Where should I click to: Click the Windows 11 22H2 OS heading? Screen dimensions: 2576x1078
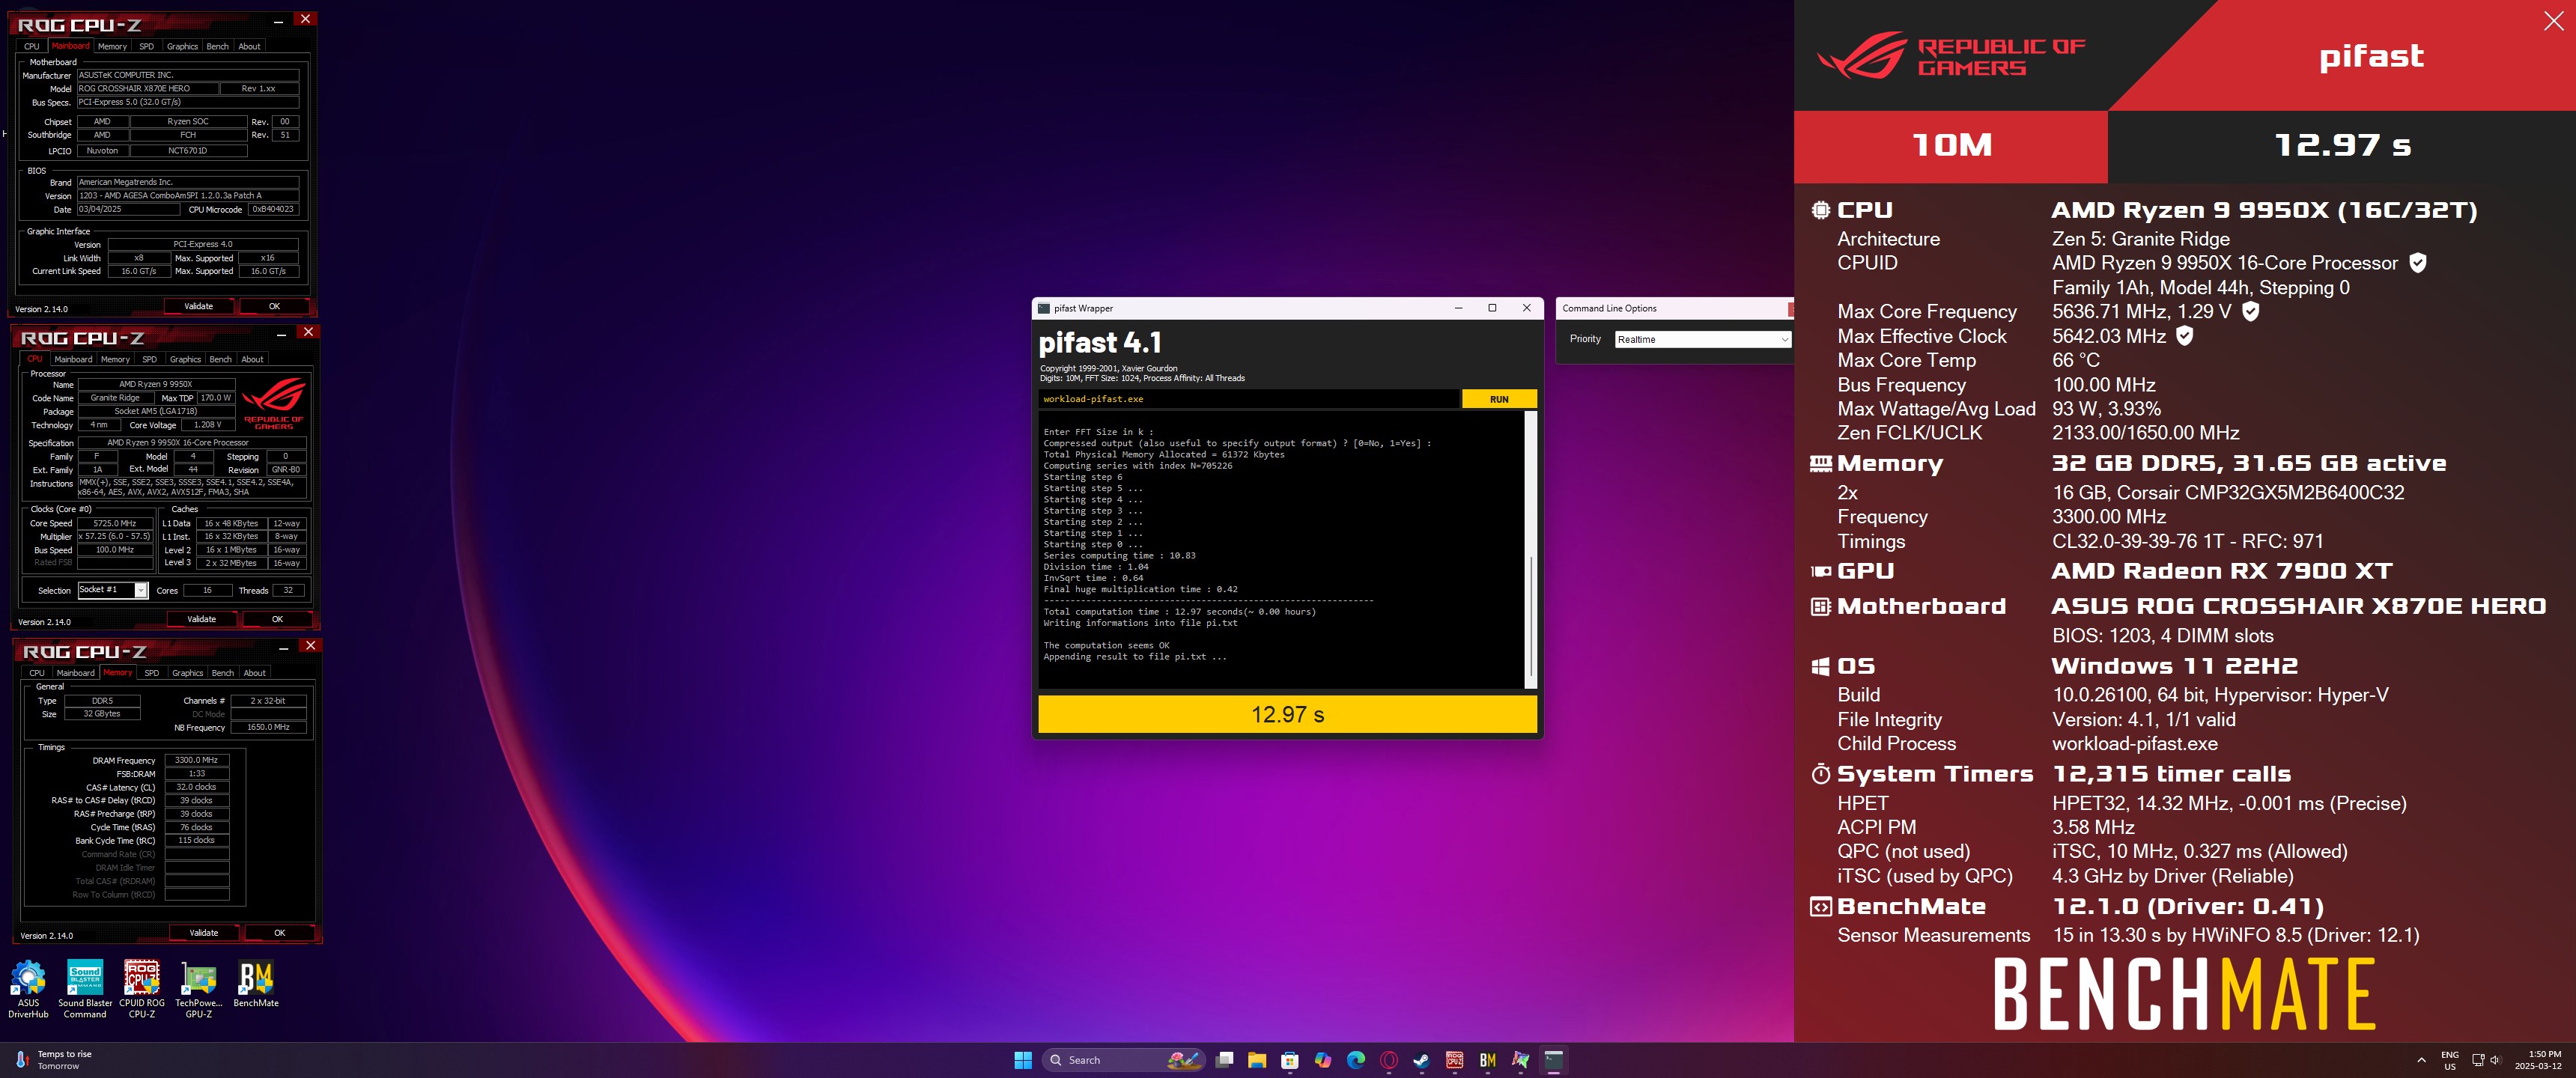pos(2174,666)
